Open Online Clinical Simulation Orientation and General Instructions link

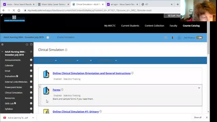(x=92, y=73)
